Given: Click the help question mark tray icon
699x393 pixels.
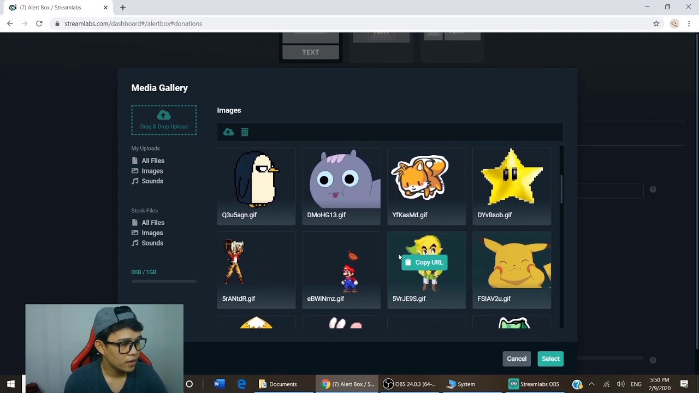Looking at the screenshot, I should click(x=577, y=384).
